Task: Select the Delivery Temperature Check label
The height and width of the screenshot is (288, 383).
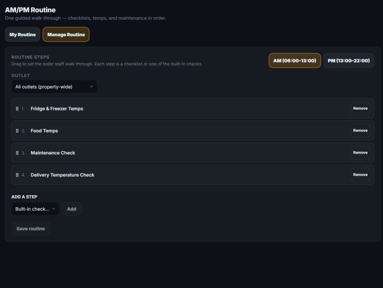Action: 62,175
